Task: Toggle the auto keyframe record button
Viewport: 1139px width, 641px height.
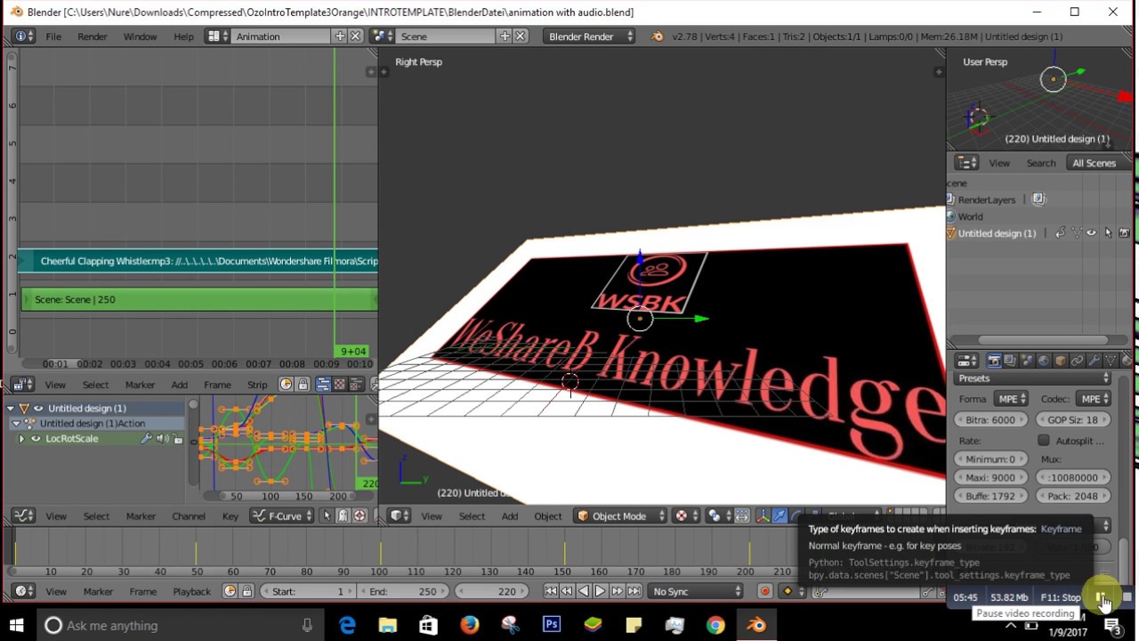Action: 764,591
